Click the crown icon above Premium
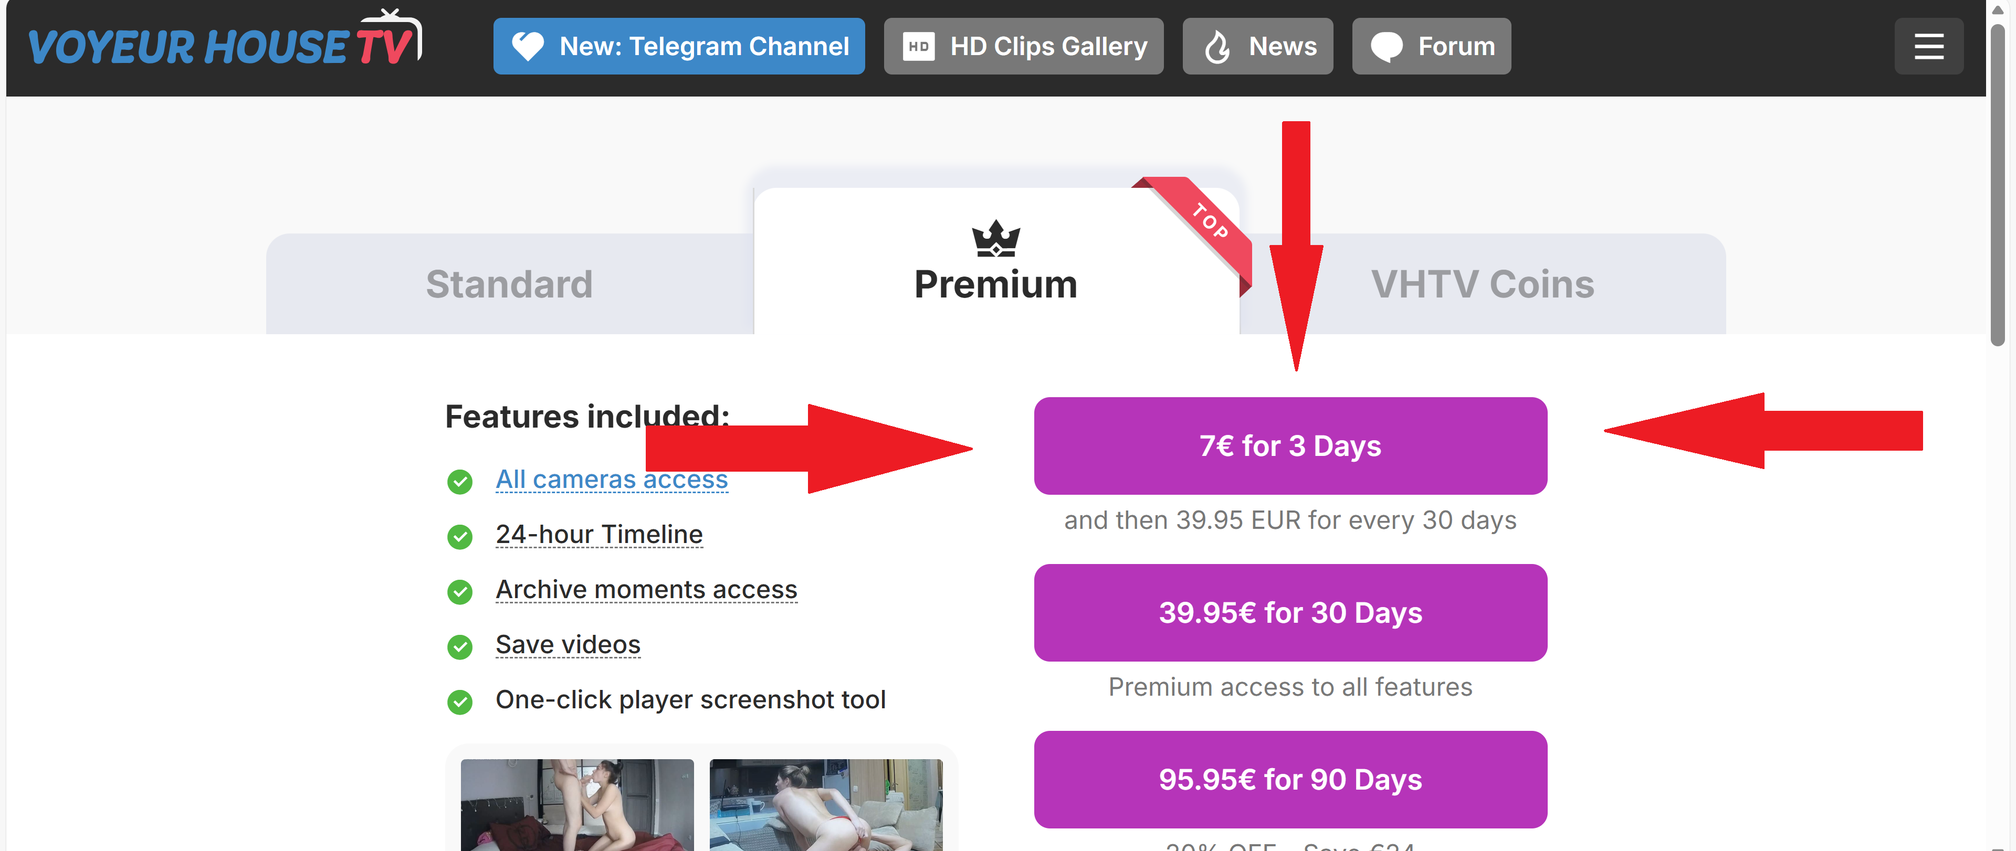2016x851 pixels. (995, 239)
